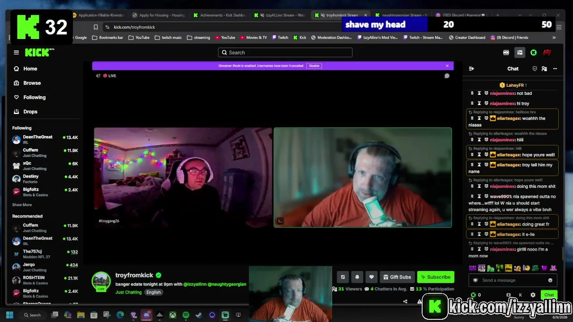This screenshot has width=573, height=322.
Task: Disable Streamer Mode in purple banner
Action: point(314,66)
